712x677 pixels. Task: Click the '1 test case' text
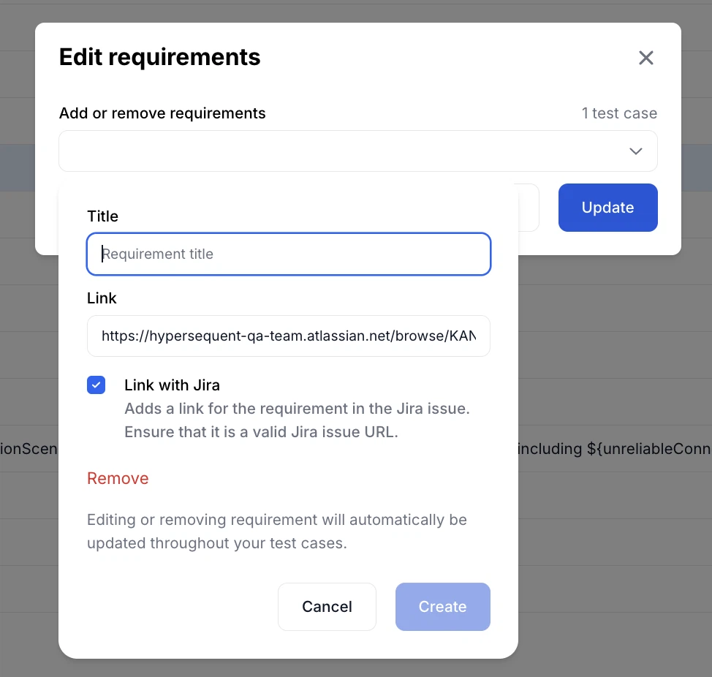(619, 113)
